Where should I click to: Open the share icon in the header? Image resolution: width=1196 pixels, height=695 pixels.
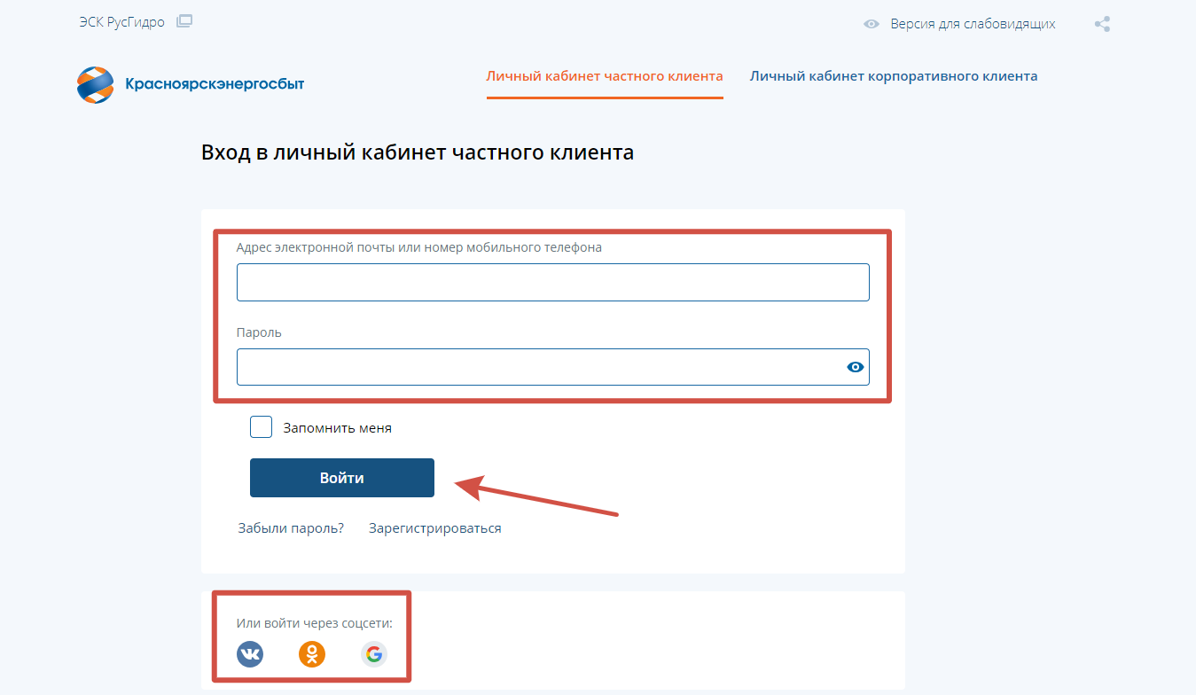tap(1102, 24)
